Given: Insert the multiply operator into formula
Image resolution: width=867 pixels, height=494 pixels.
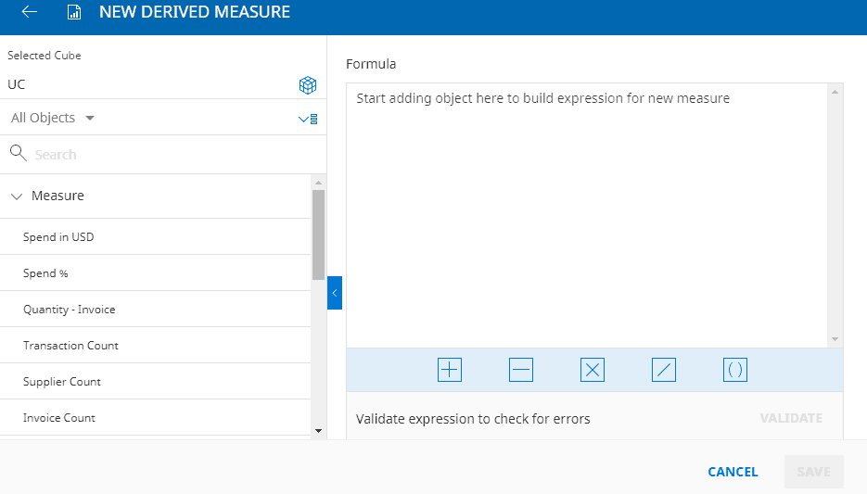Looking at the screenshot, I should click(593, 370).
